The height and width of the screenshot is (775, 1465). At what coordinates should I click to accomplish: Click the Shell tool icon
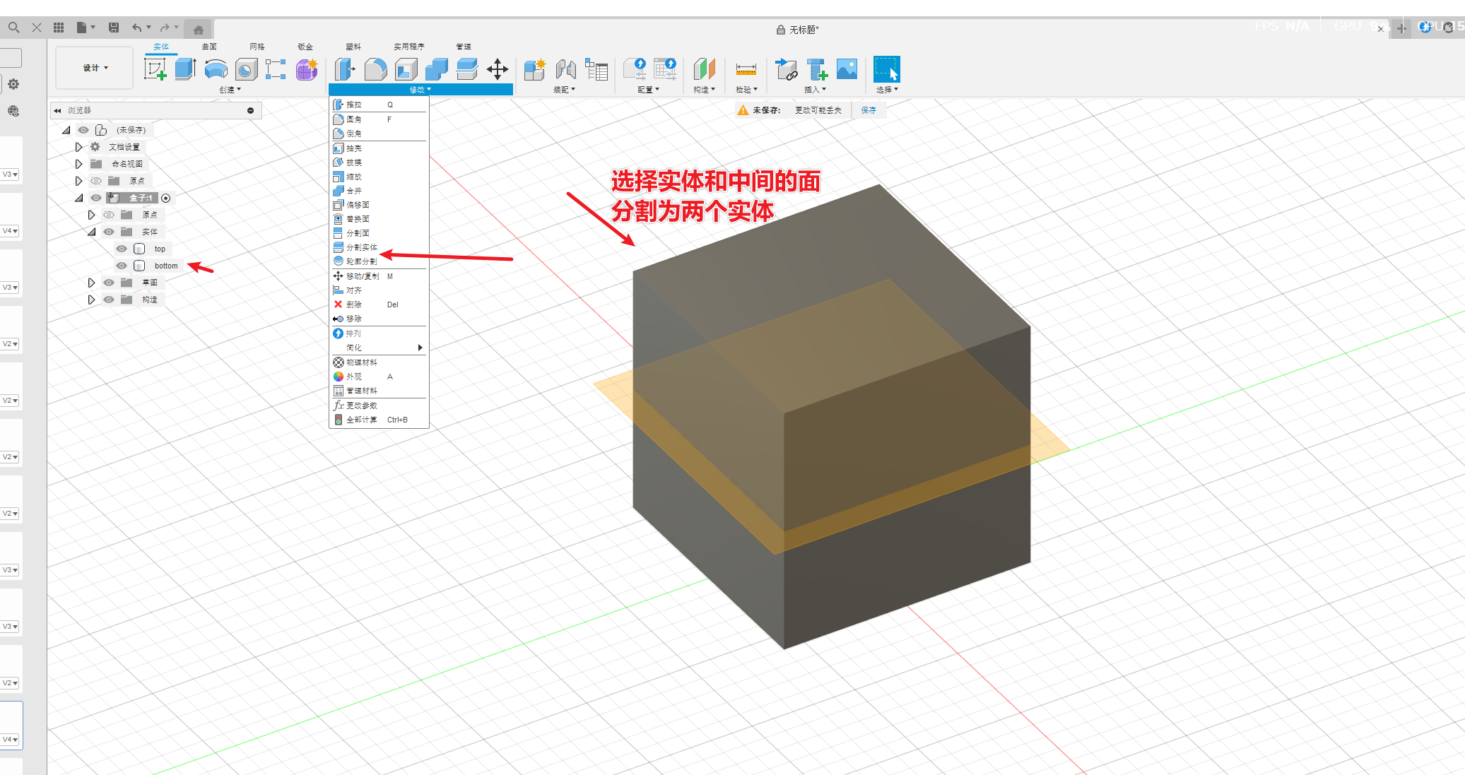pos(406,69)
